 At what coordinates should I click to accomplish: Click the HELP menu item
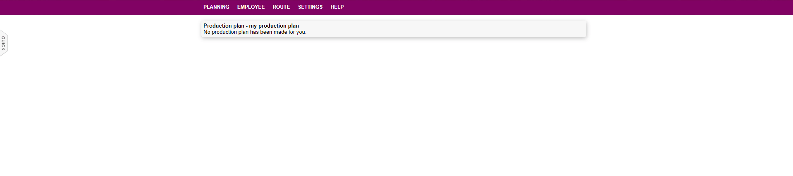pyautogui.click(x=337, y=7)
